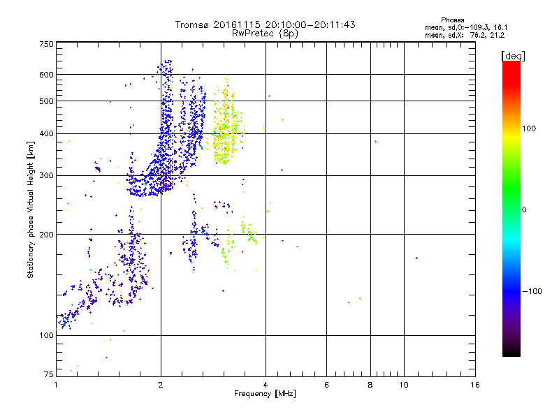Click the x-axis tick label '2'
This screenshot has width=559, height=419.
pos(161,385)
